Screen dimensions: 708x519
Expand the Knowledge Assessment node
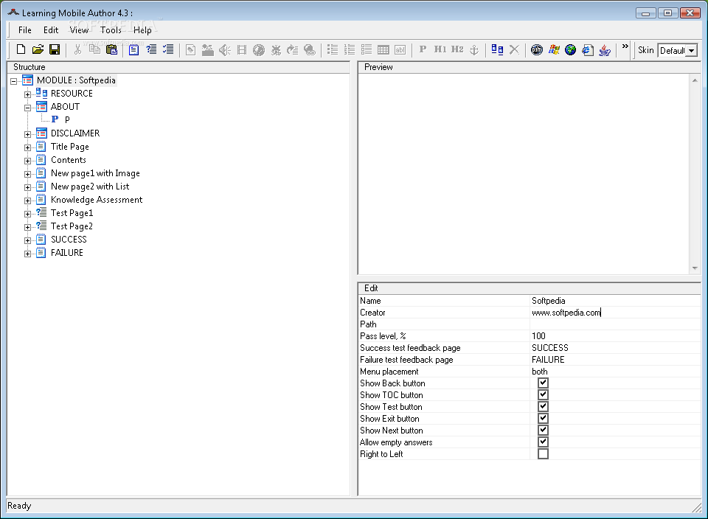point(27,201)
